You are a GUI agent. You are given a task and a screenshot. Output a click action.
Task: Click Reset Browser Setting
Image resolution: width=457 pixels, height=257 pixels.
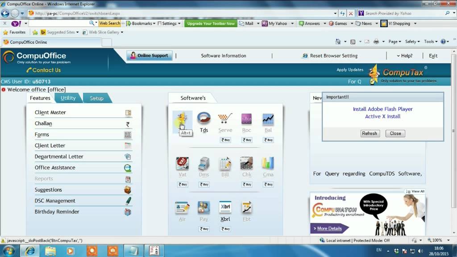point(330,56)
